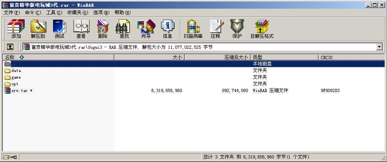This screenshot has width=387, height=162.
Task: Go up one folder level button
Action: (x=10, y=47)
